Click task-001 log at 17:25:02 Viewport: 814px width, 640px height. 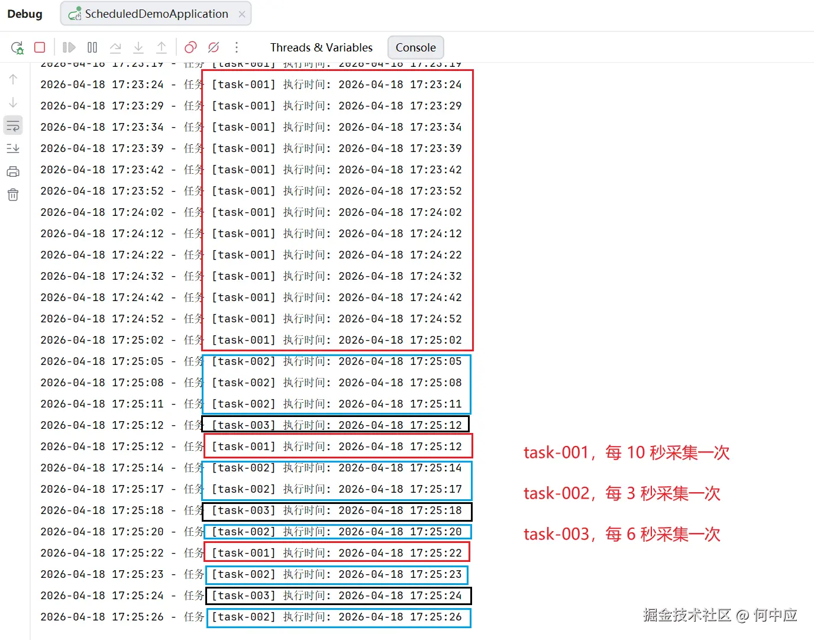click(x=251, y=340)
